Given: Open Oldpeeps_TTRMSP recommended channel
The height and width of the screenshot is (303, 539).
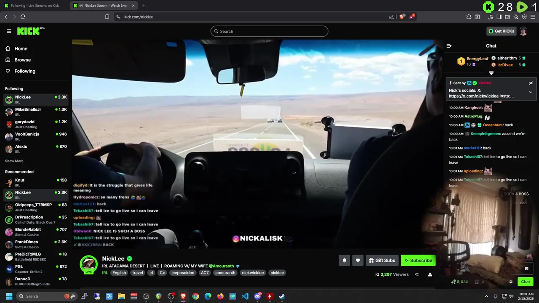Looking at the screenshot, I should (x=36, y=207).
